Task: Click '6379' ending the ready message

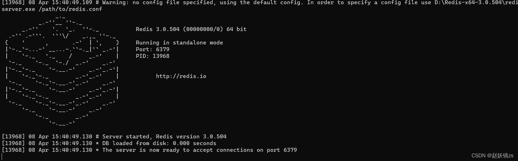Action: [290, 150]
